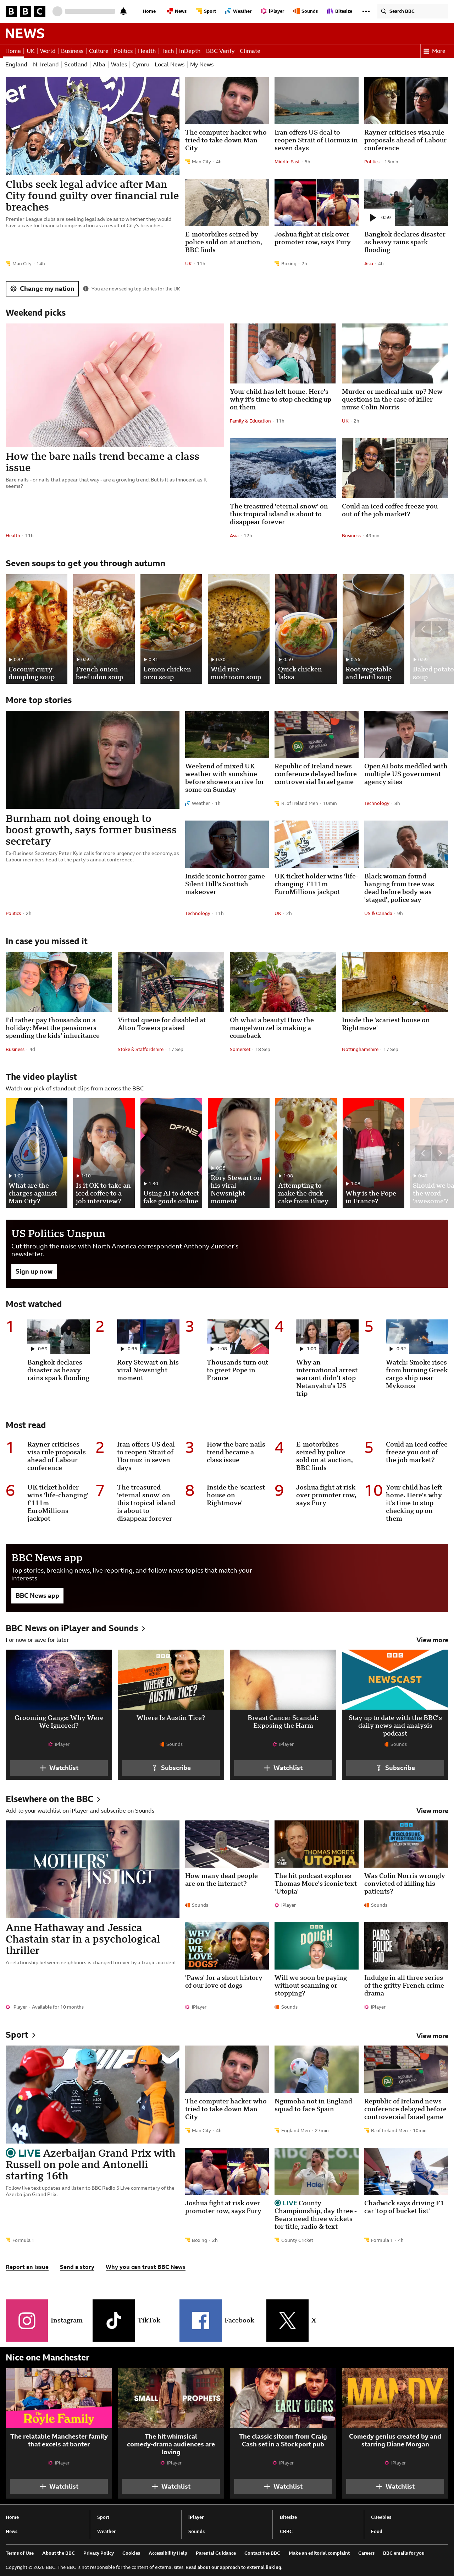Open the X social icon link
Image resolution: width=454 pixels, height=2576 pixels.
click(288, 2320)
